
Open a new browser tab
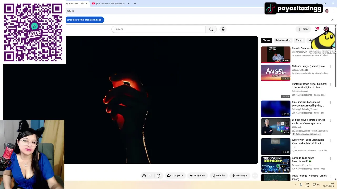pos(135,4)
